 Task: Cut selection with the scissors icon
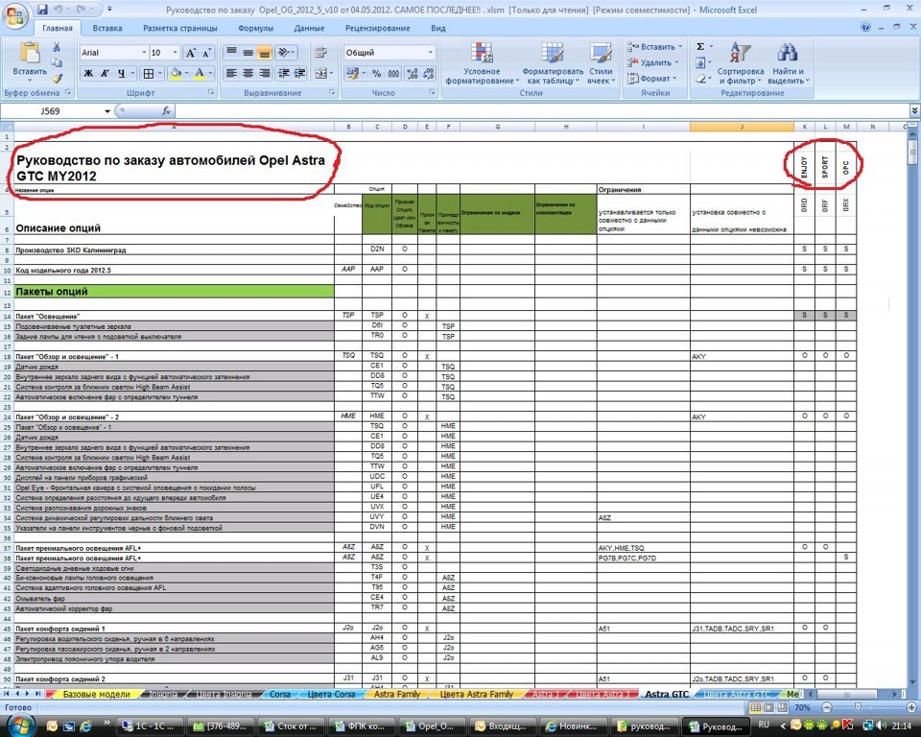tap(57, 48)
